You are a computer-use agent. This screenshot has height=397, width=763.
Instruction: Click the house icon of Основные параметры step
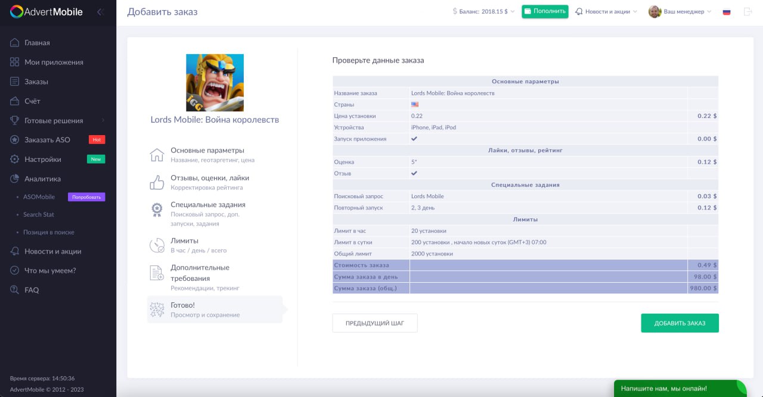(x=157, y=155)
